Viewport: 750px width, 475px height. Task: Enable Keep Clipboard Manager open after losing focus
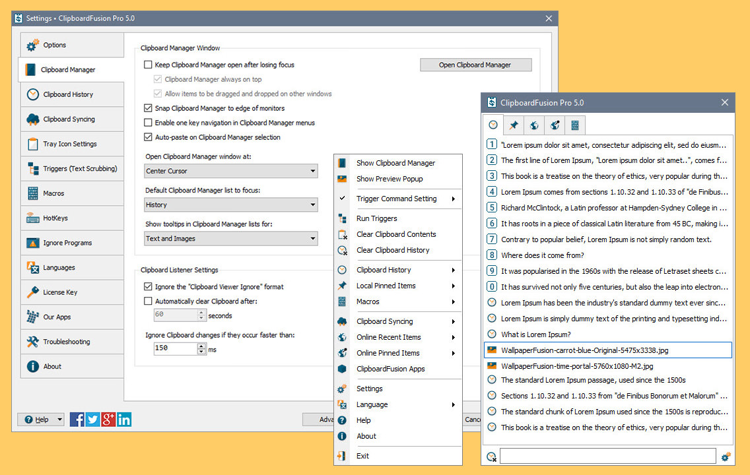coord(147,65)
